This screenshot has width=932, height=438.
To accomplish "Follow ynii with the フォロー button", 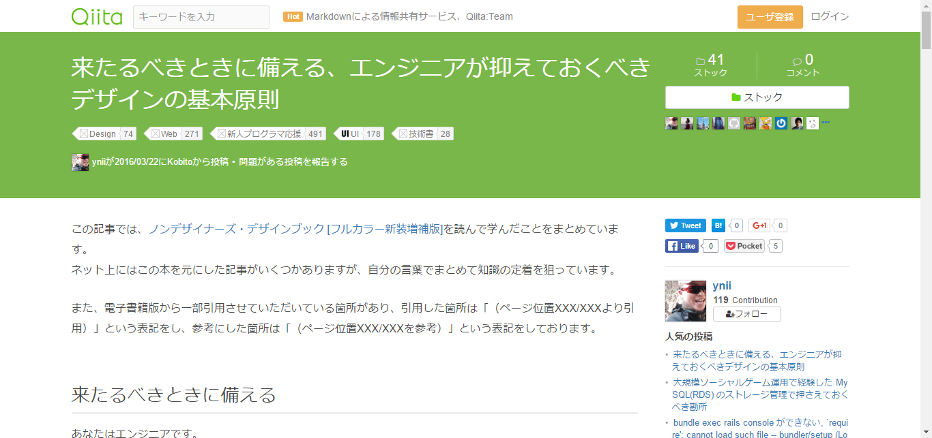I will [x=746, y=314].
